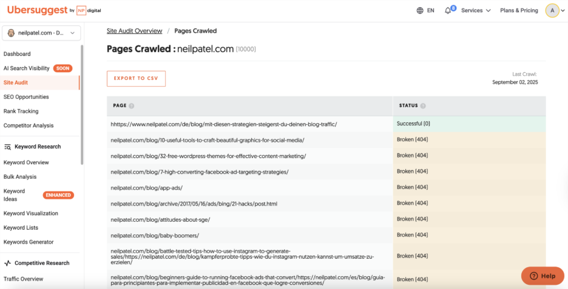Open the mit-diesen-strategien-steigerst blog URL

pos(224,124)
